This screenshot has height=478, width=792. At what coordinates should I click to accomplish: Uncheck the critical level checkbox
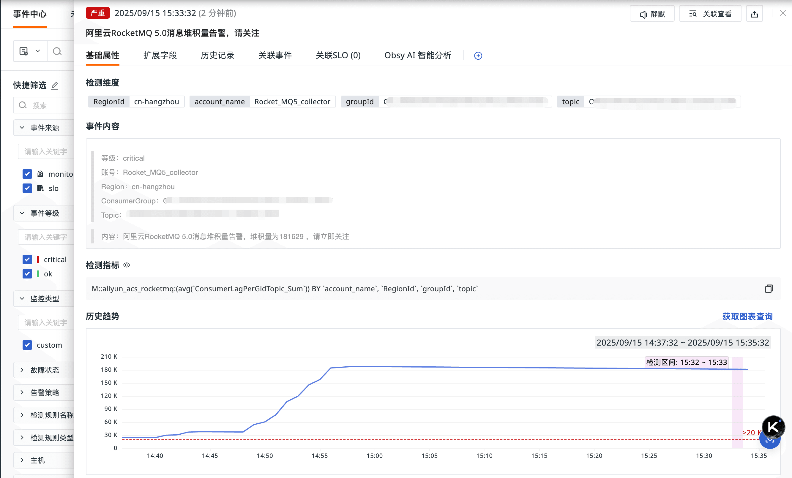[x=27, y=259]
